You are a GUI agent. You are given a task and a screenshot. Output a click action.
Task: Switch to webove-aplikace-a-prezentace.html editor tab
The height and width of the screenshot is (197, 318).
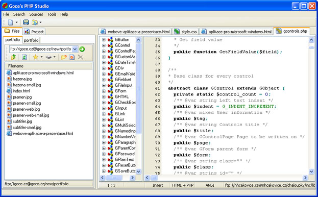135,32
